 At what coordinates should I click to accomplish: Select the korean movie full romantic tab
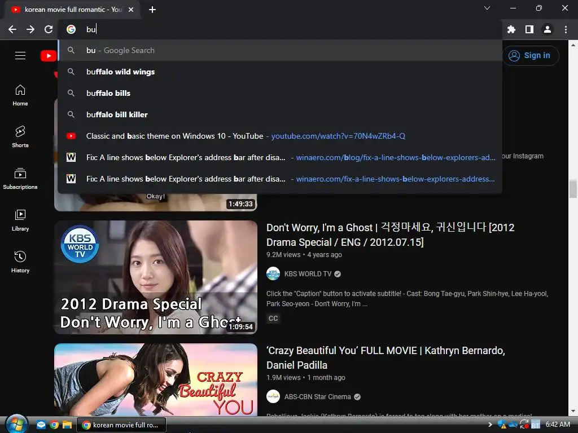click(72, 10)
